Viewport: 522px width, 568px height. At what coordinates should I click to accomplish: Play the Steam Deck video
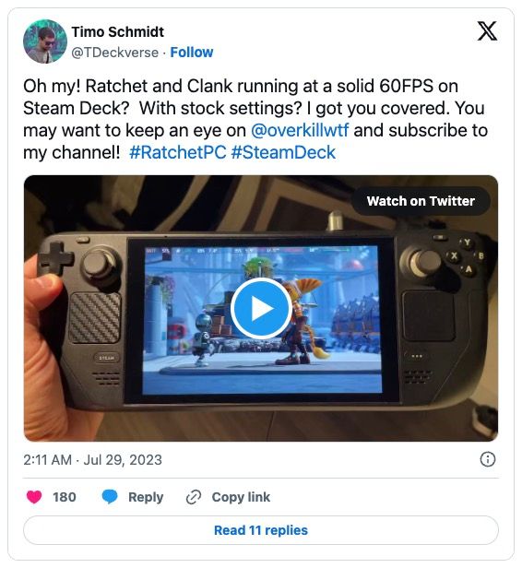point(261,308)
